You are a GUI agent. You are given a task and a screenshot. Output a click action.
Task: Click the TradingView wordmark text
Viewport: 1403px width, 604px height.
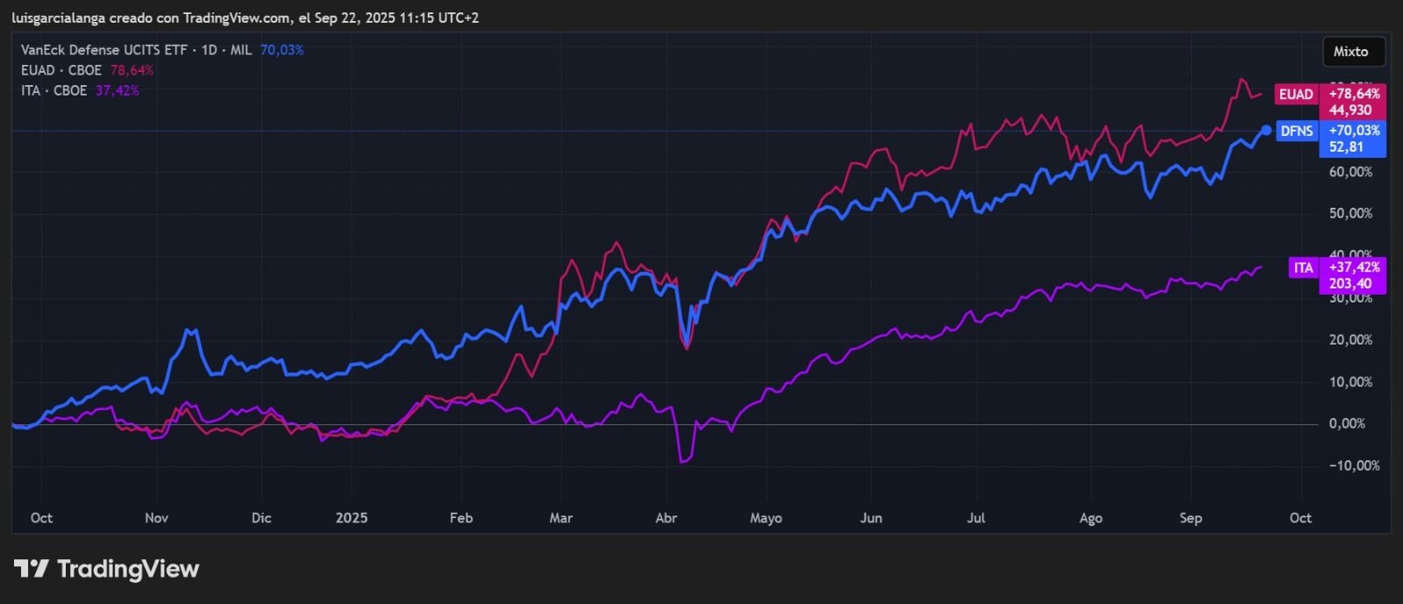(128, 569)
